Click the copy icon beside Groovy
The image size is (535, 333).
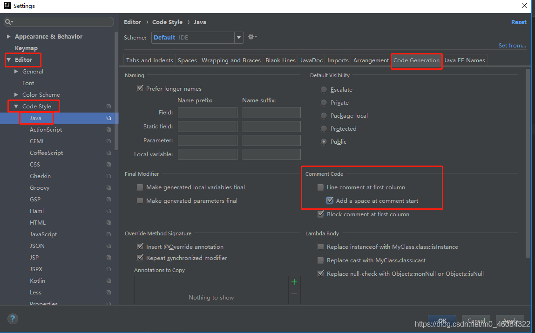click(x=108, y=188)
